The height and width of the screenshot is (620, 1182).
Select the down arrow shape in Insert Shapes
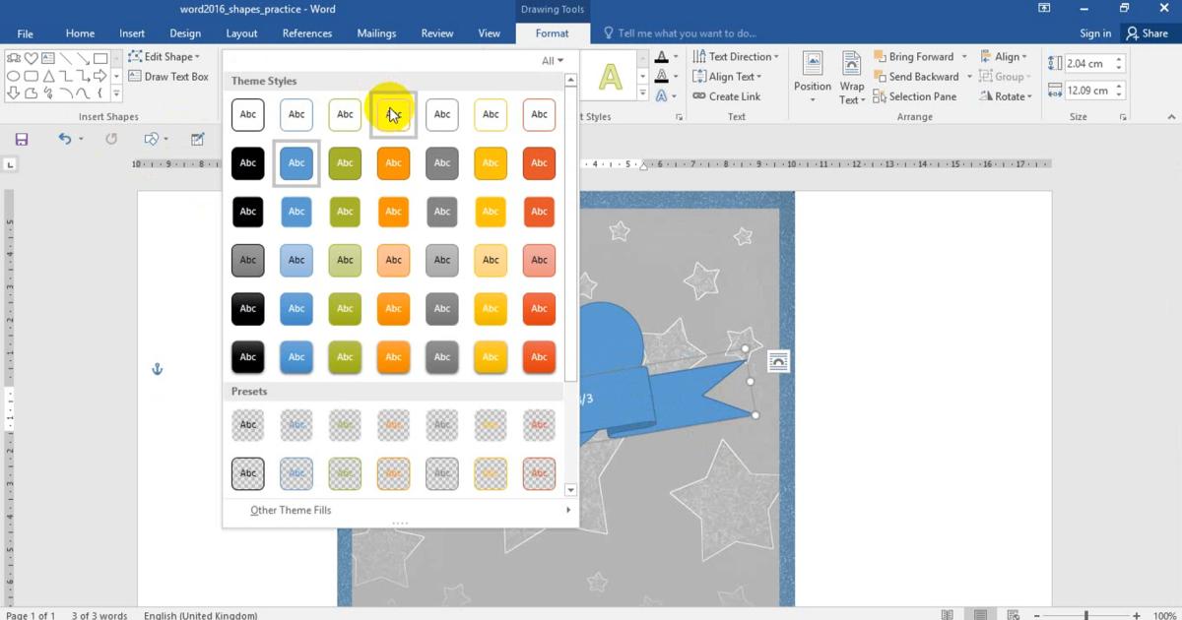tap(14, 93)
